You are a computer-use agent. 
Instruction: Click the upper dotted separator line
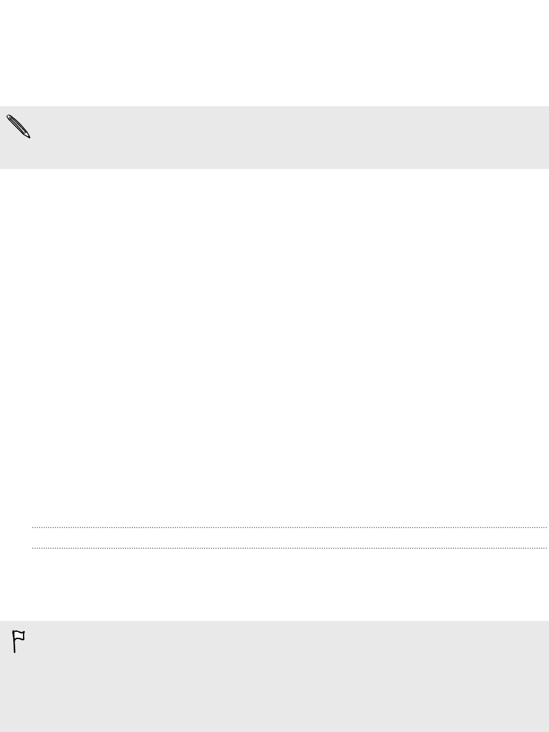(289, 527)
